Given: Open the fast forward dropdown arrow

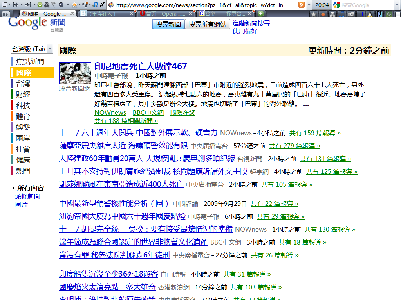Looking at the screenshot, I should (34, 5).
